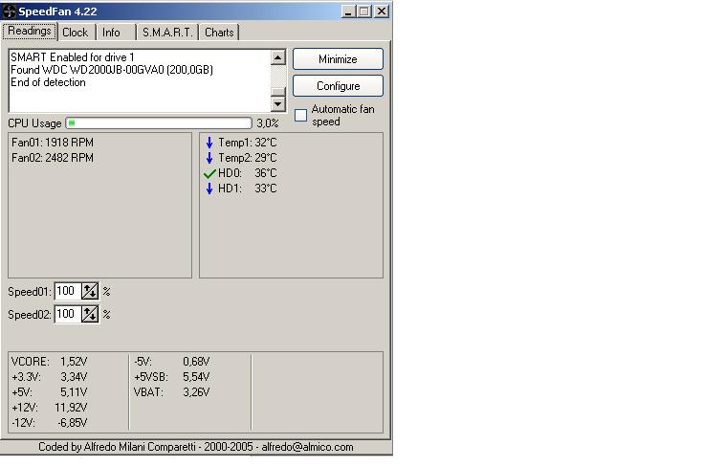Viewport: 725px width, 467px height.
Task: Click the blue down arrow next to HD1
Action: click(209, 189)
